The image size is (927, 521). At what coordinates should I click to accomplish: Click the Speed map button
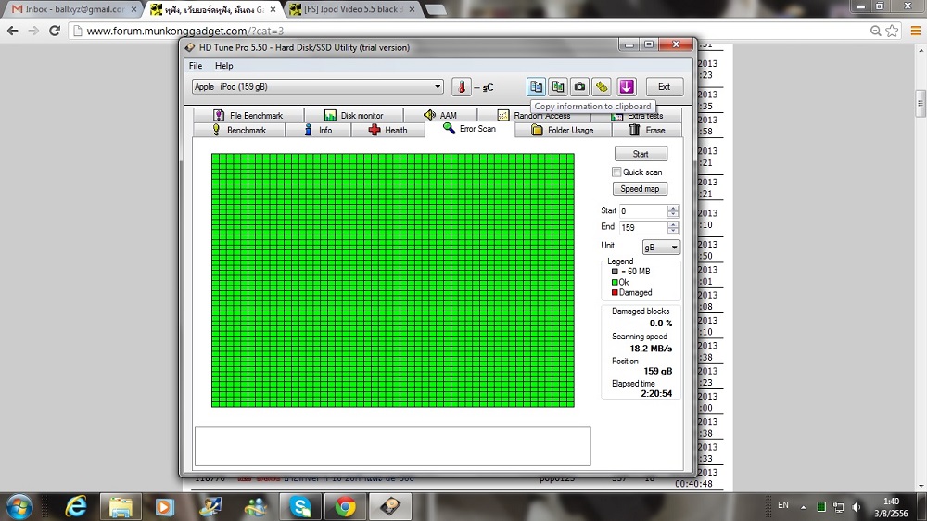click(x=640, y=189)
